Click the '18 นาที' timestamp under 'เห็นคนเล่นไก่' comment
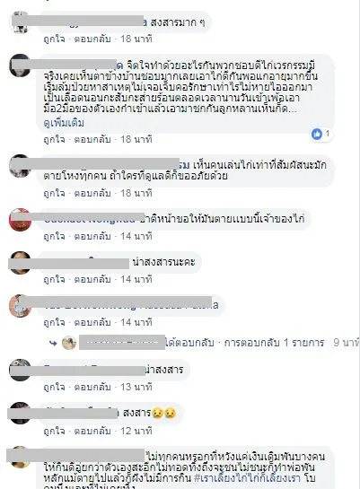This screenshot has width=360, height=489. click(x=136, y=193)
